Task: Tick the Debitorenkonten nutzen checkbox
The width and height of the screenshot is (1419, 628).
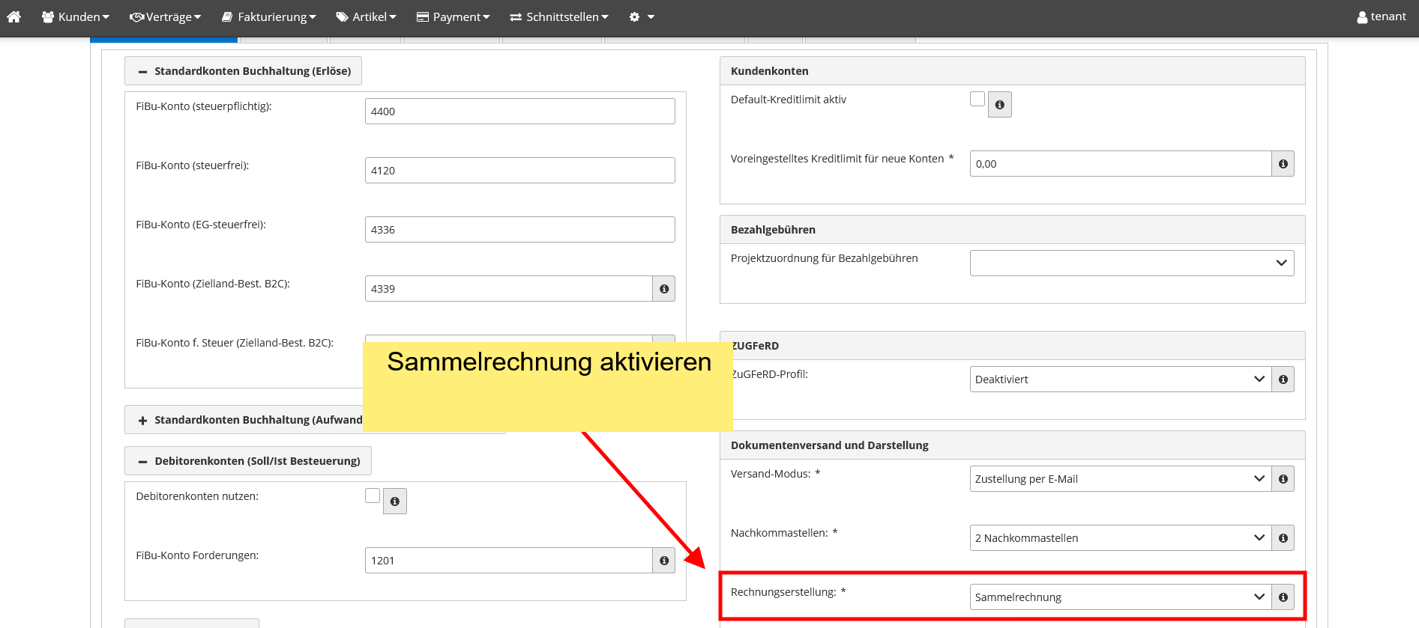Action: [x=372, y=496]
